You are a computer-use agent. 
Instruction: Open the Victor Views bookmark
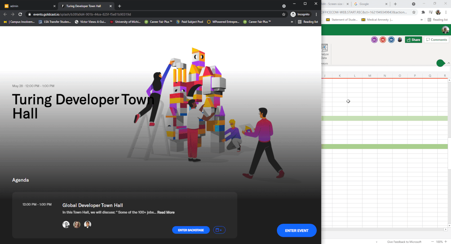[x=90, y=22]
